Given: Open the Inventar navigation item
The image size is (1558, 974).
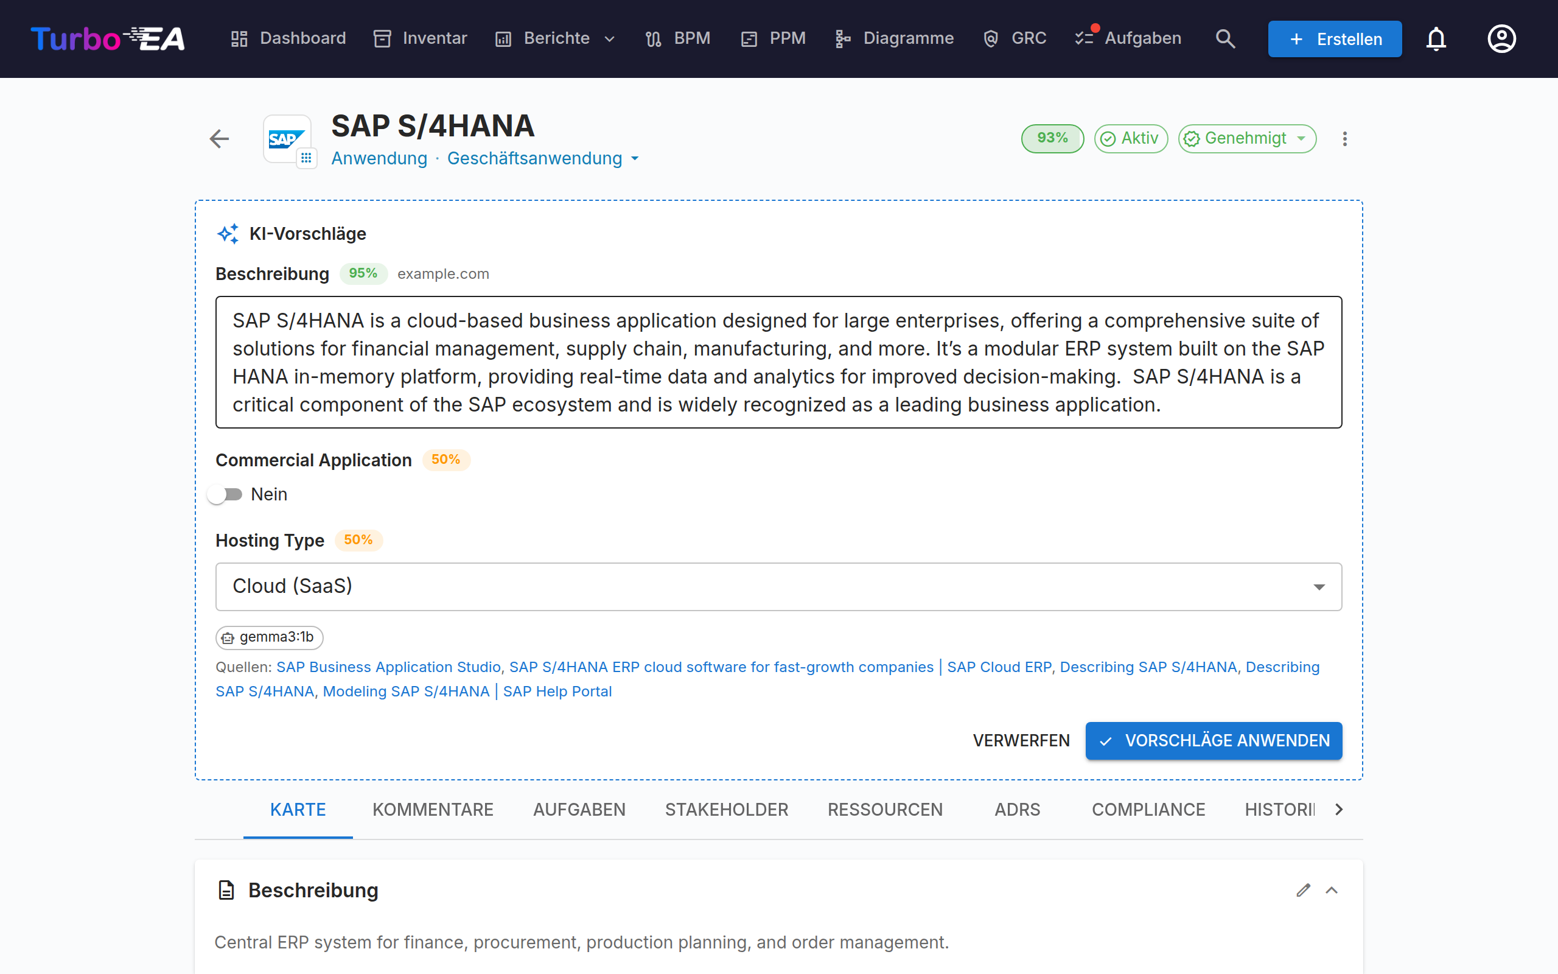Looking at the screenshot, I should point(421,38).
